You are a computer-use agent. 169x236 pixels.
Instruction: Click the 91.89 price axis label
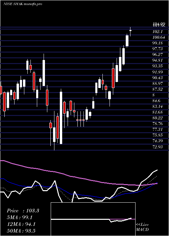158,72
